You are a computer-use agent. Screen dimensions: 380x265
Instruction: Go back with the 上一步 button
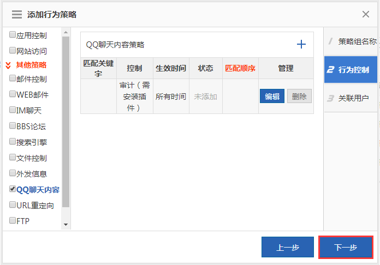coord(288,247)
